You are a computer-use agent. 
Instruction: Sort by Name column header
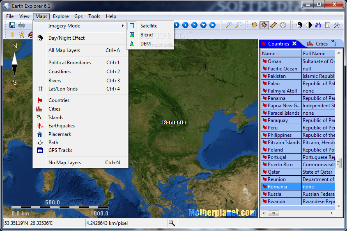tap(281, 54)
